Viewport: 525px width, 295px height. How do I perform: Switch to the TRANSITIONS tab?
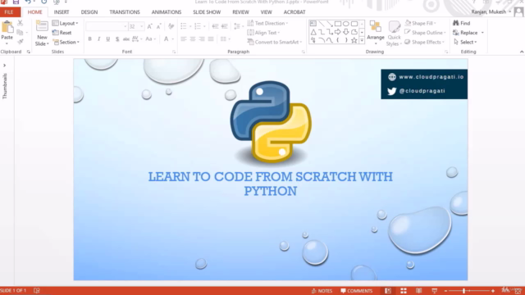pos(125,12)
